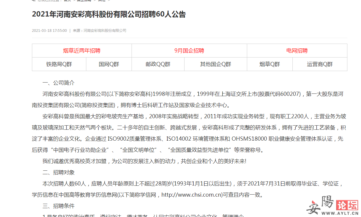This screenshot has height=217, width=361.
Task: Click the text 1993年1月1日以后出生
Action: pyautogui.click(x=202, y=184)
